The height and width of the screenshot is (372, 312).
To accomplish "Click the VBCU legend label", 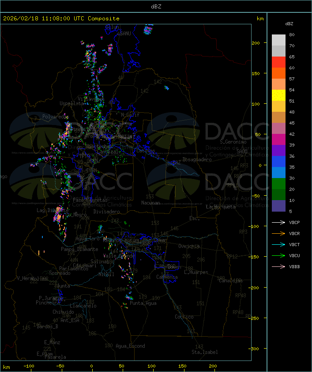I will 294,255.
